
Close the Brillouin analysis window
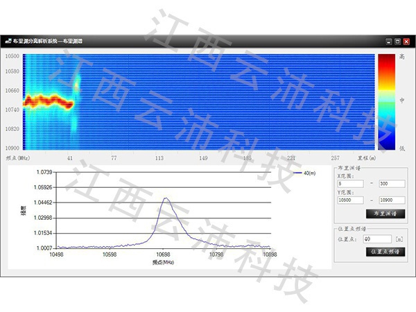pyautogui.click(x=406, y=42)
